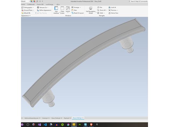Activate Clean Screen mode

[x=62, y=10]
